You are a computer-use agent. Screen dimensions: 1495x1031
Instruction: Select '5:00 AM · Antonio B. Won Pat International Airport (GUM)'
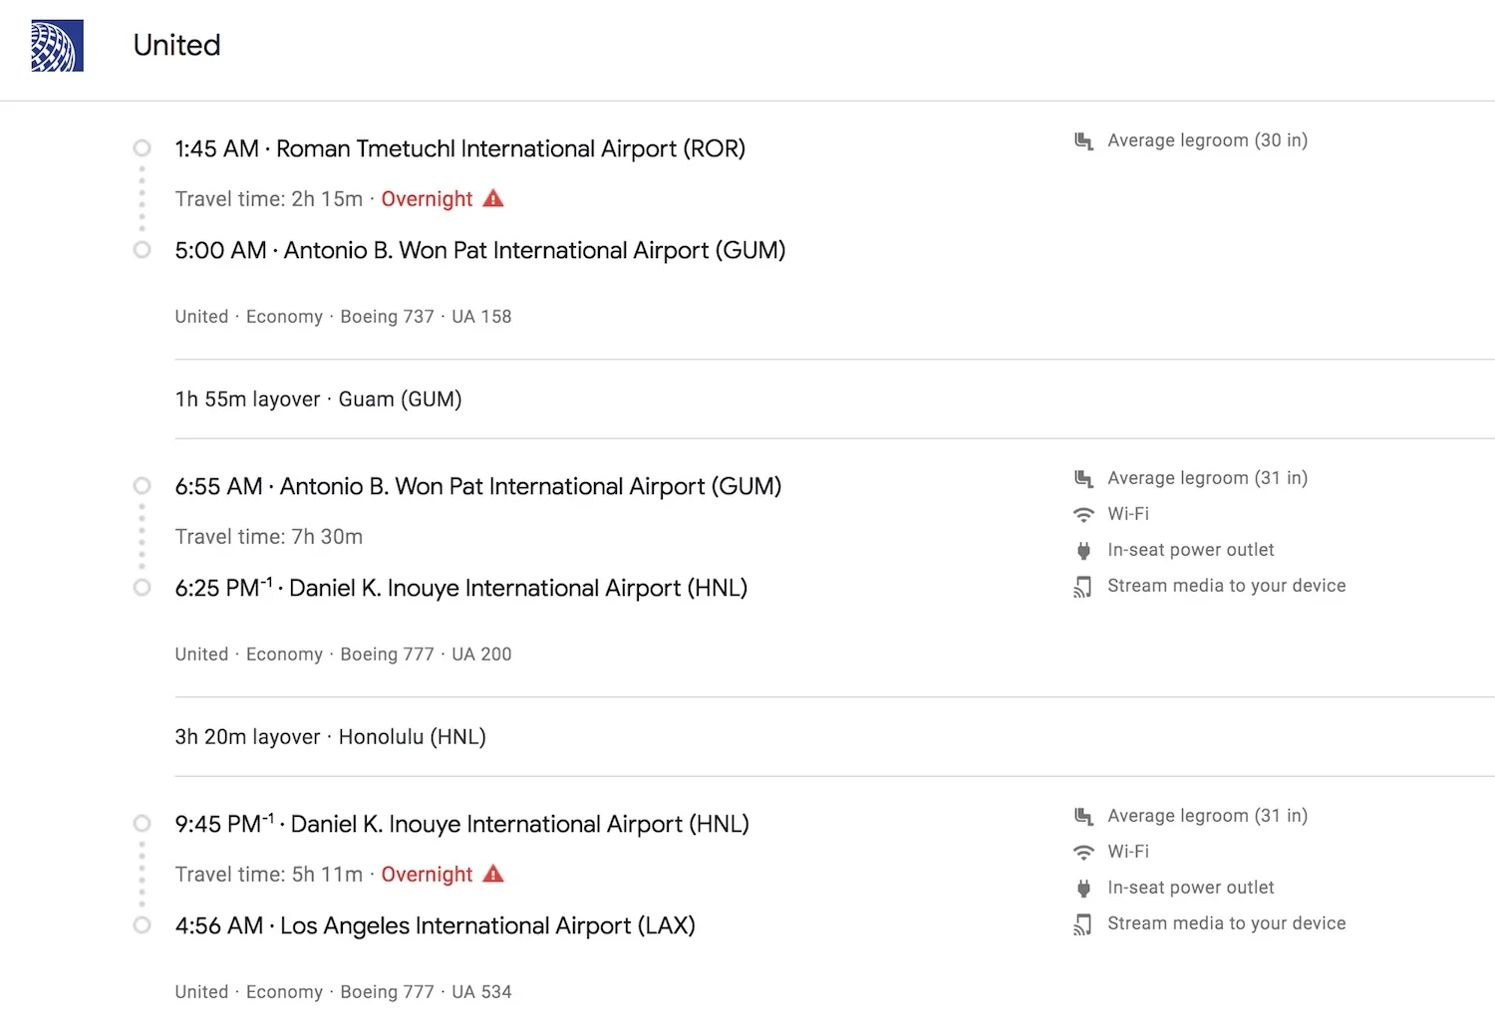480,250
